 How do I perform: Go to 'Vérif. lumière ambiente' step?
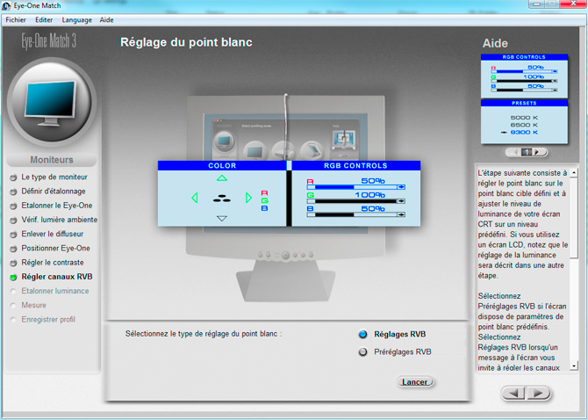click(60, 220)
